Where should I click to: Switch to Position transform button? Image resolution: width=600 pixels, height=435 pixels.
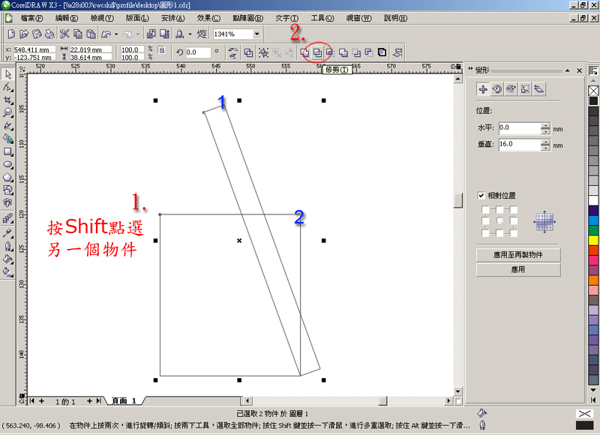pos(483,89)
